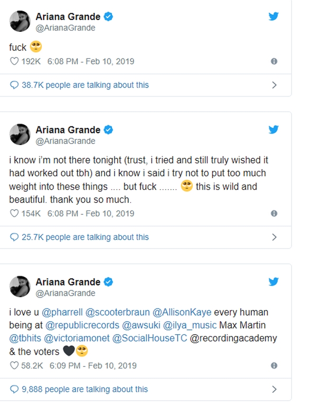Click Ariana Grande's avatar on first tweet

[20, 21]
